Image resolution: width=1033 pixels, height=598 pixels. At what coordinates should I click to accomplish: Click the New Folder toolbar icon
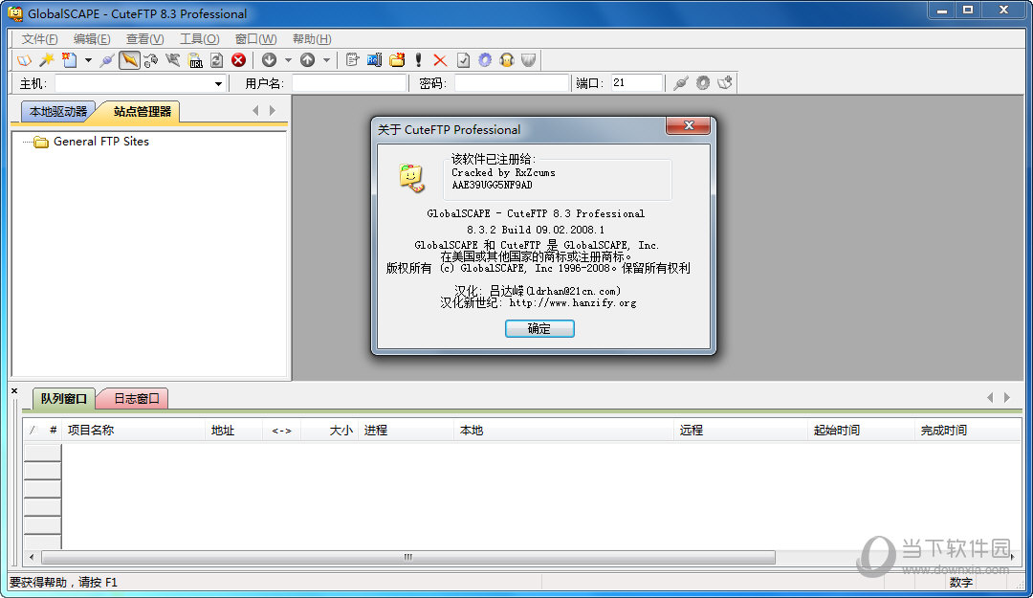[397, 60]
